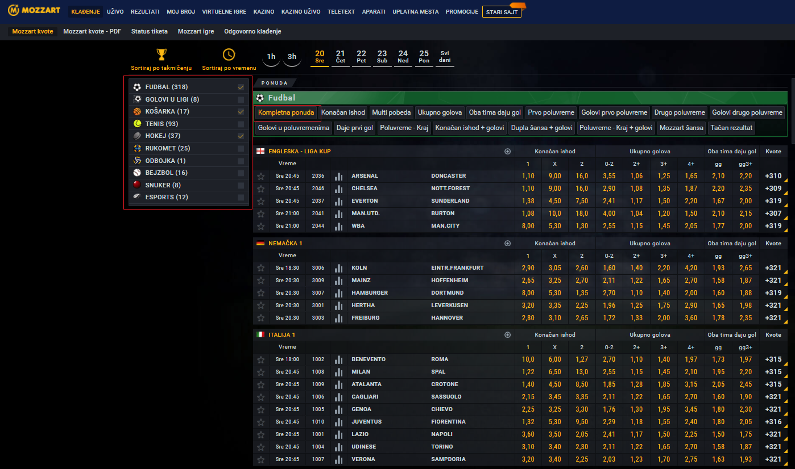Pick odds 3,60 for Lazio home win
The image size is (795, 469).
[528, 434]
